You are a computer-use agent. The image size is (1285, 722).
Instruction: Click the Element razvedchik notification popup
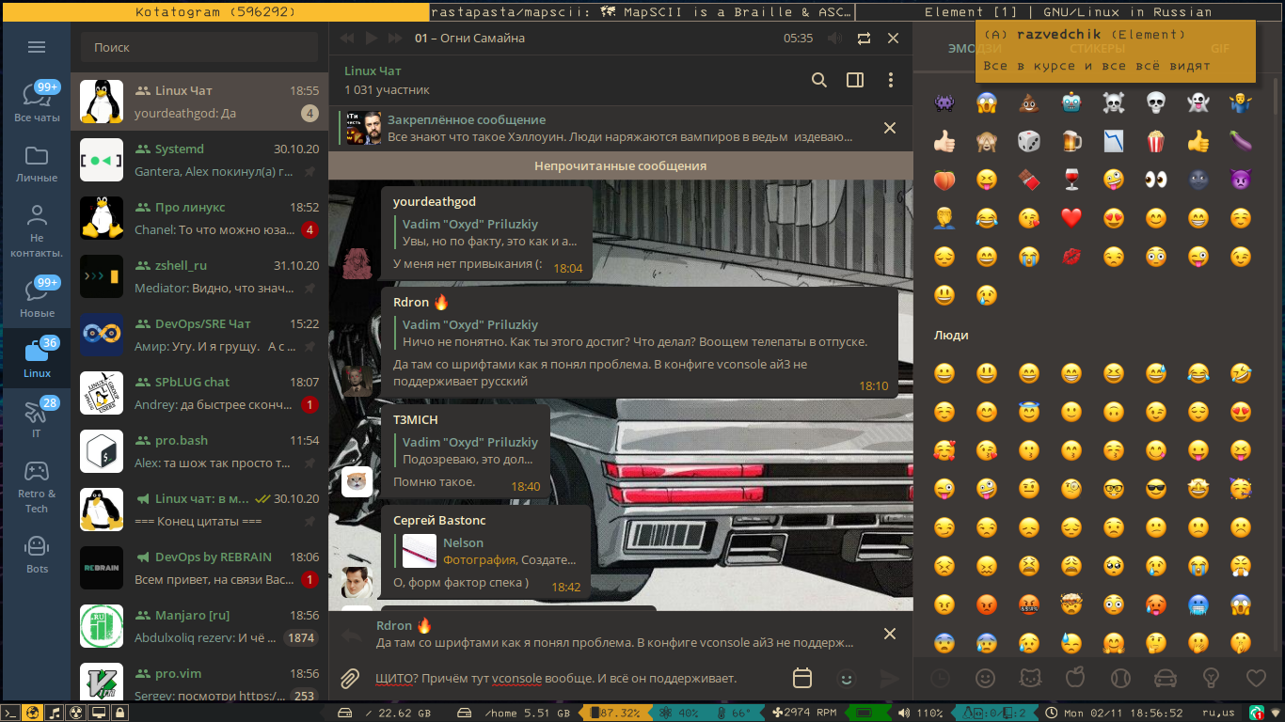pos(1115,51)
